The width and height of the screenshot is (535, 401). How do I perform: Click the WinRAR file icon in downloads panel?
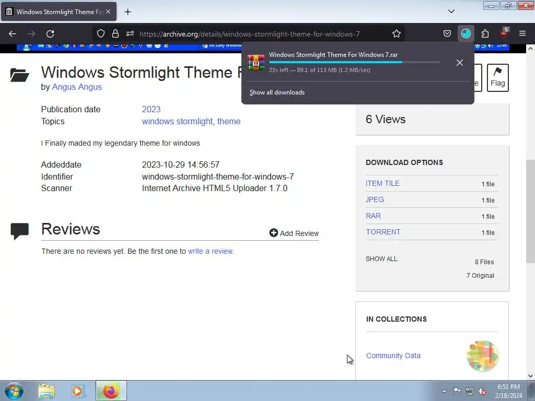256,63
